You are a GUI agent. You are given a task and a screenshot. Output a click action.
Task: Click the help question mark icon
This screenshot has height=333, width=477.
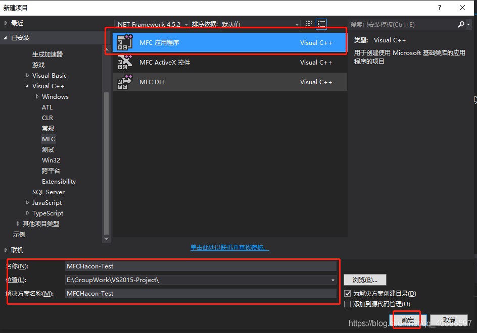[x=439, y=8]
